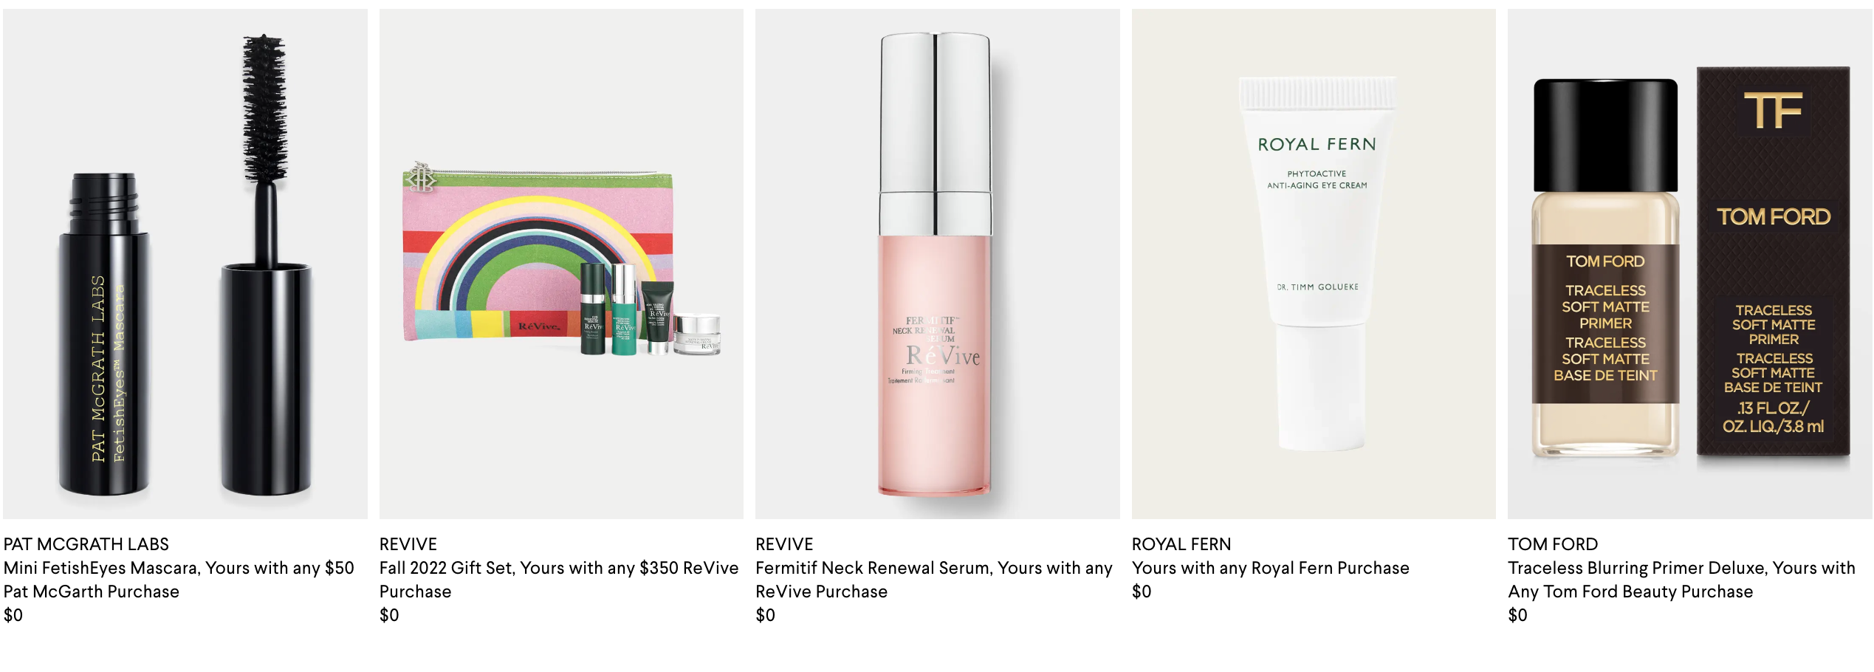Open the Pat McGrath mascara product image
1874x672 pixels.
pyautogui.click(x=185, y=264)
